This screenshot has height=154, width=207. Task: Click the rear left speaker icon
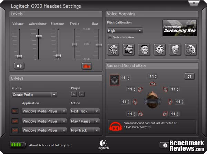coord(140,114)
